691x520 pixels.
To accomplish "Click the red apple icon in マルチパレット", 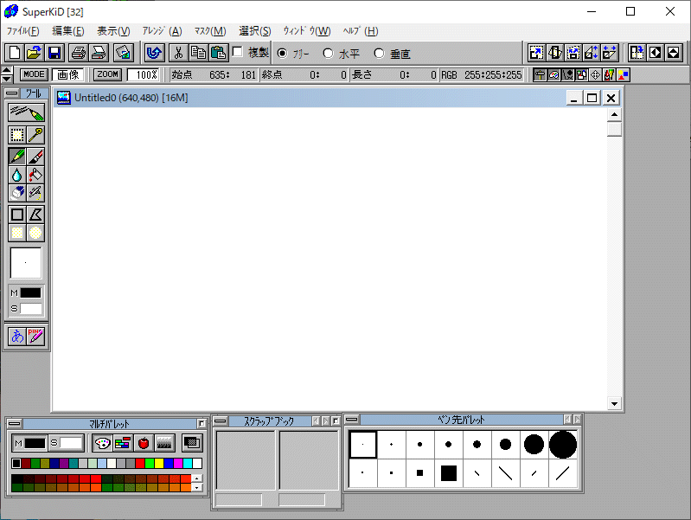I will coord(144,443).
